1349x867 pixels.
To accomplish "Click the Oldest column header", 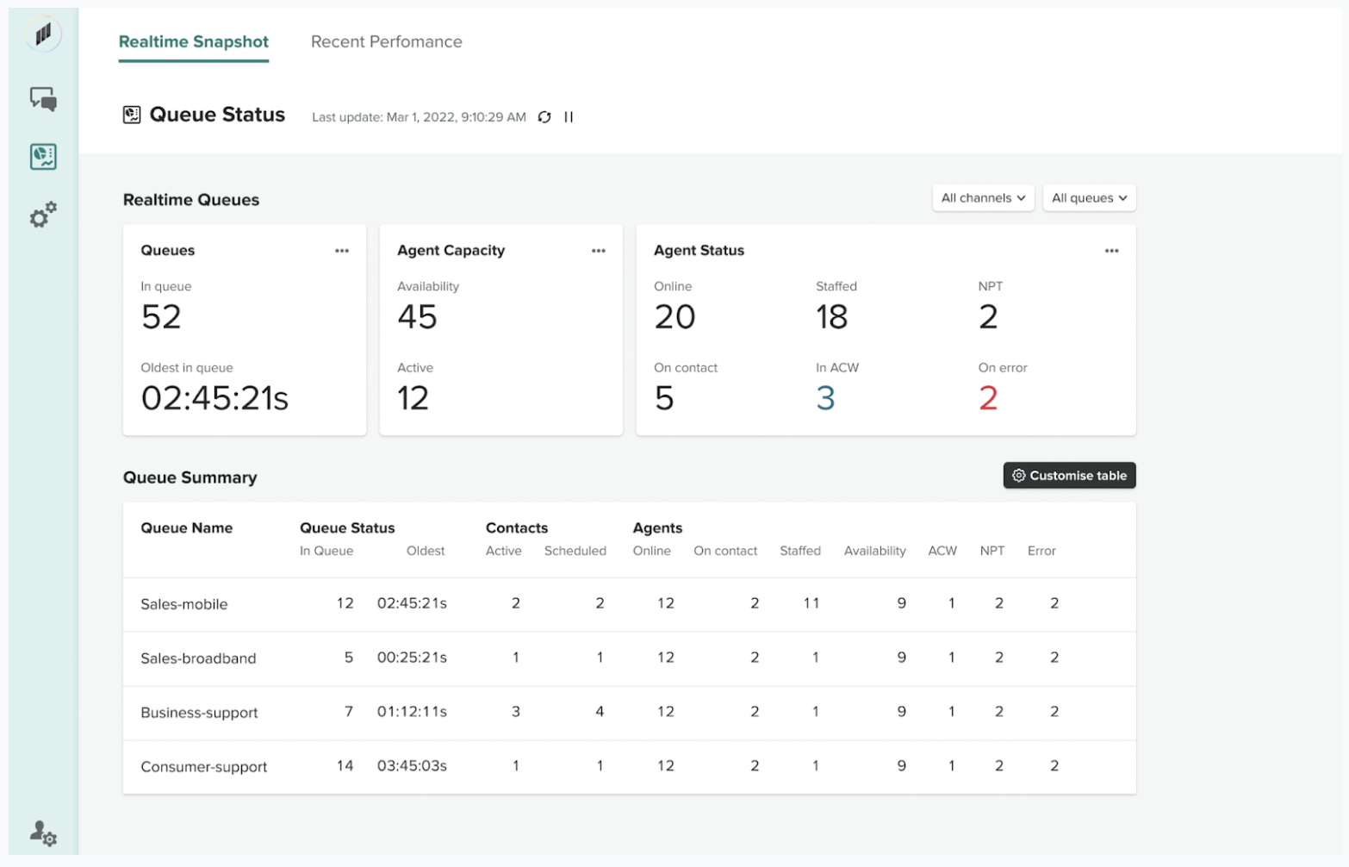I will [x=426, y=551].
